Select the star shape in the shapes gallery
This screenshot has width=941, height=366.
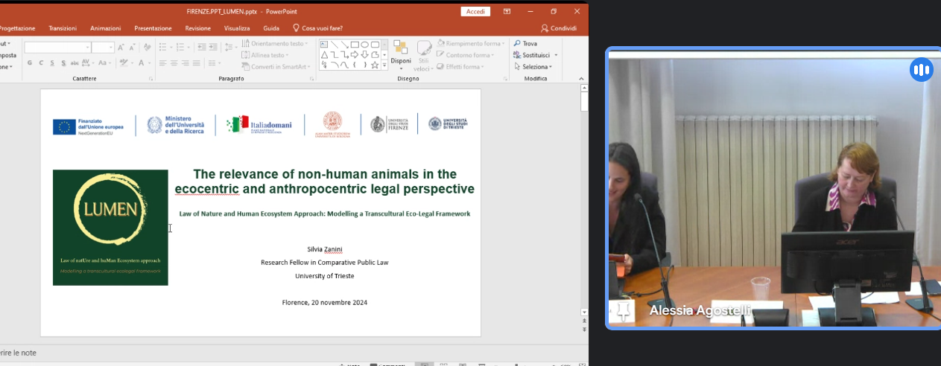point(375,65)
